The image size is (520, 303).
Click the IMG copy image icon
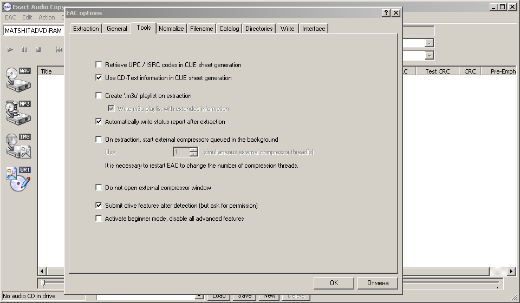coord(18,146)
